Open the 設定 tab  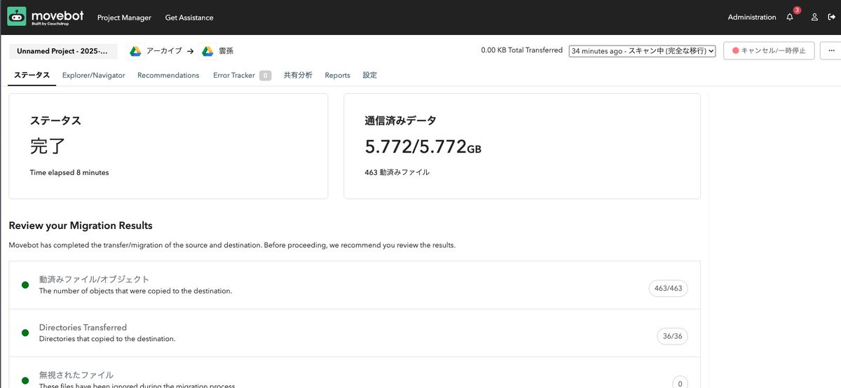[369, 75]
